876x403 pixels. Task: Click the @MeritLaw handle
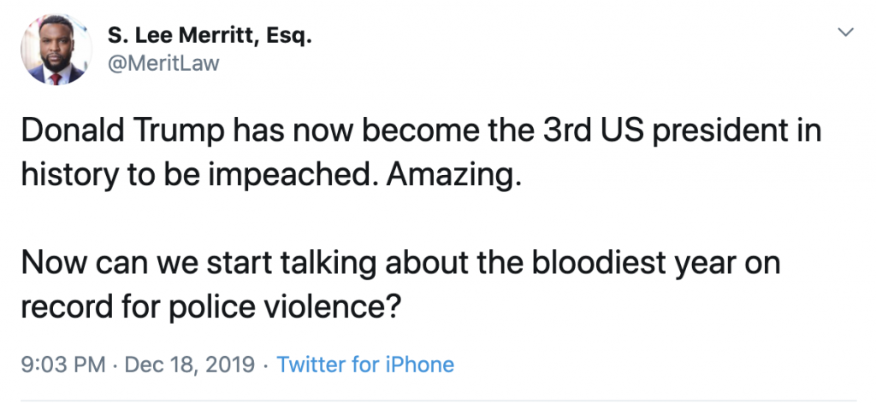[163, 63]
